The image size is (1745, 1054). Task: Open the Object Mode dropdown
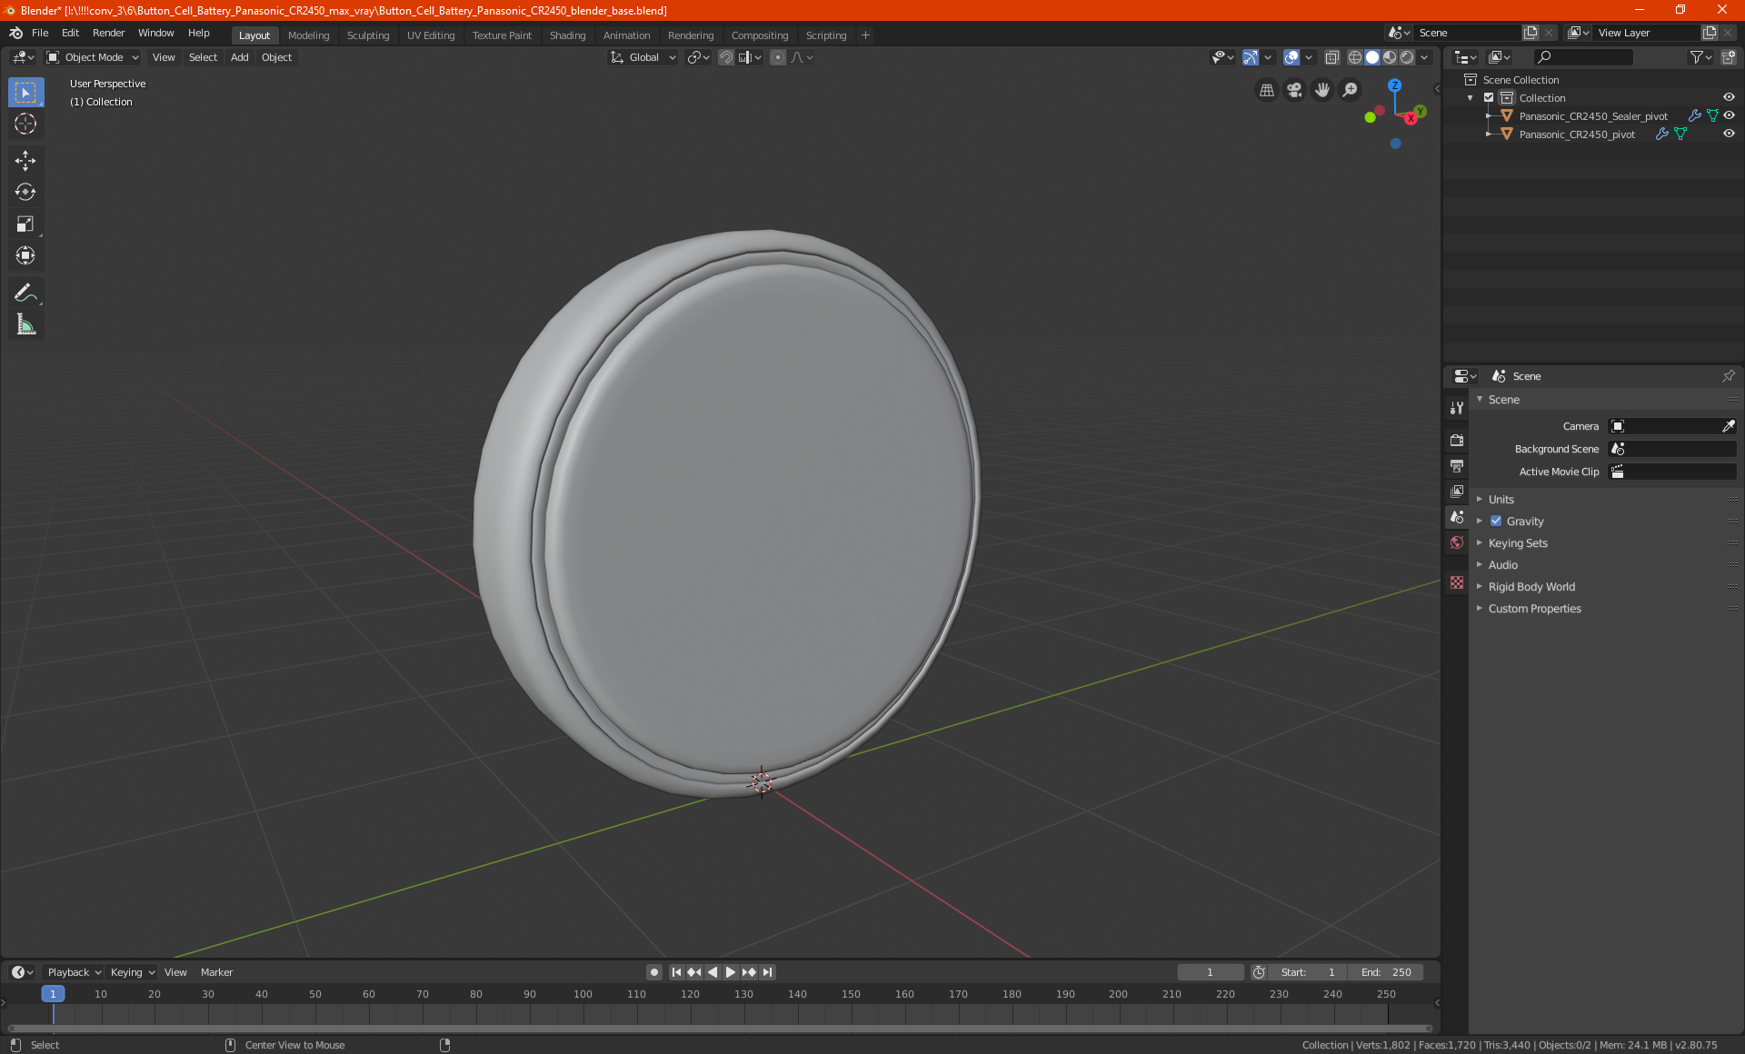[x=93, y=57]
